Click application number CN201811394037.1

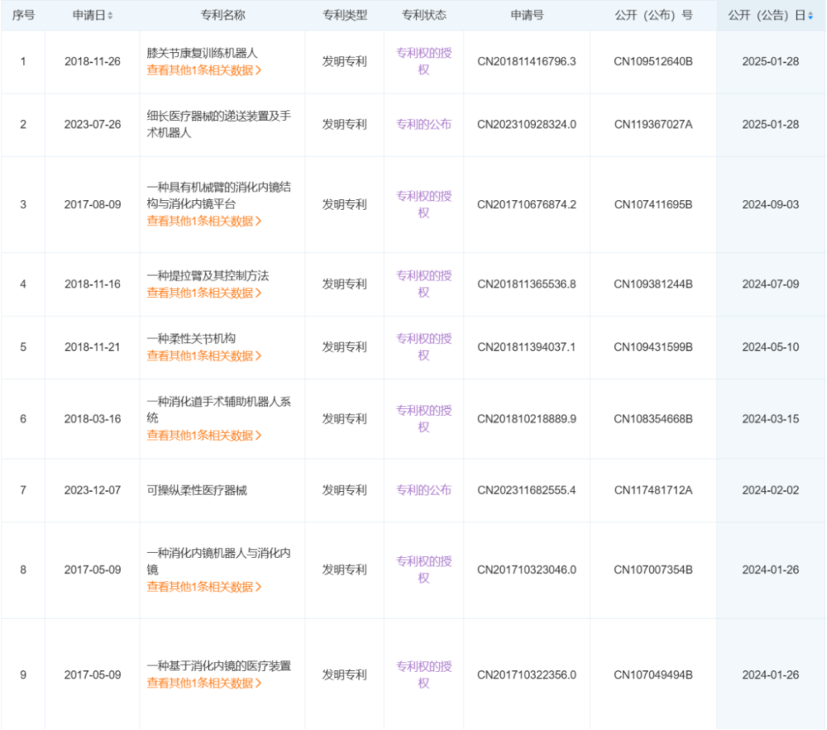click(x=527, y=347)
